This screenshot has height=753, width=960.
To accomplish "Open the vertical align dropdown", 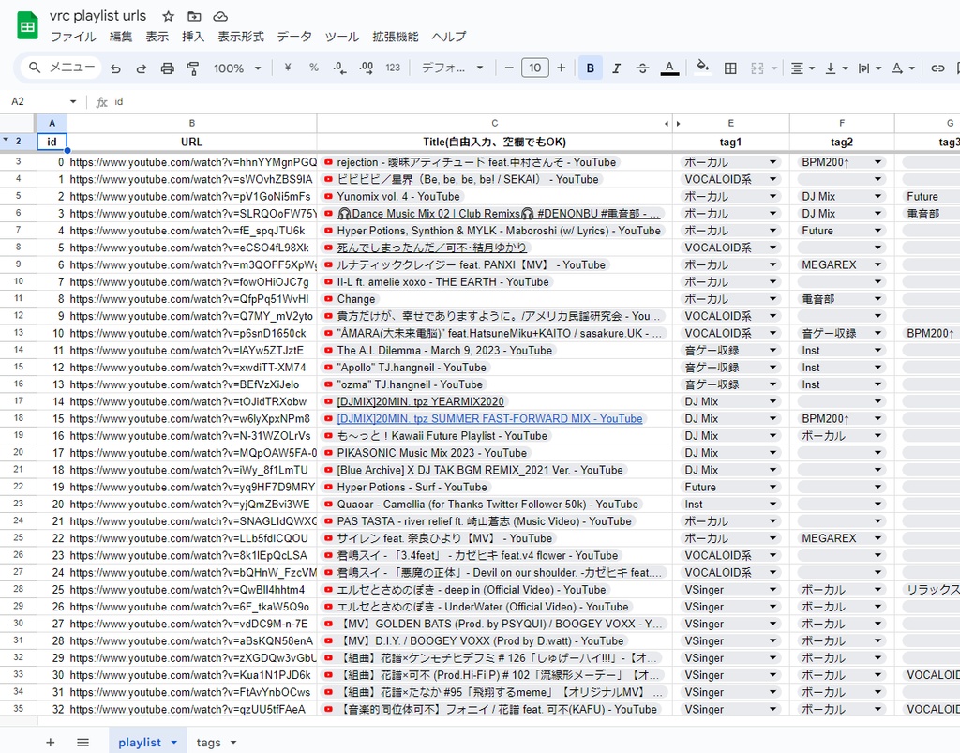I will (x=835, y=68).
